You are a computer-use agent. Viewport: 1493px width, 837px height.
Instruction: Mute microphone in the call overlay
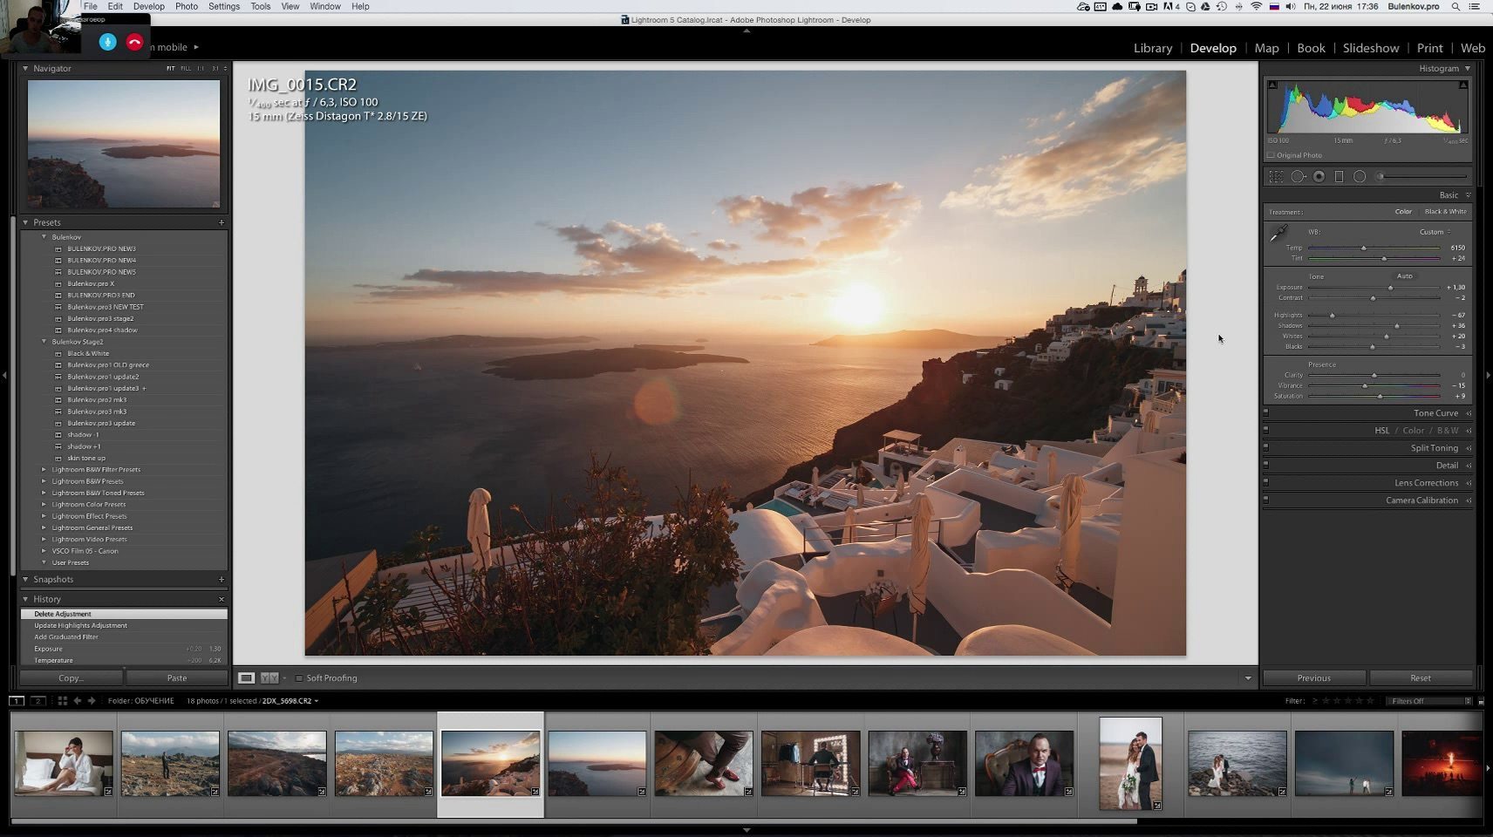point(108,42)
